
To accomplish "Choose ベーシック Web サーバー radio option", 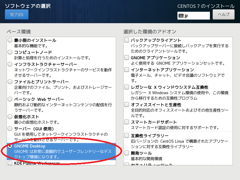I will pos(10,99).
